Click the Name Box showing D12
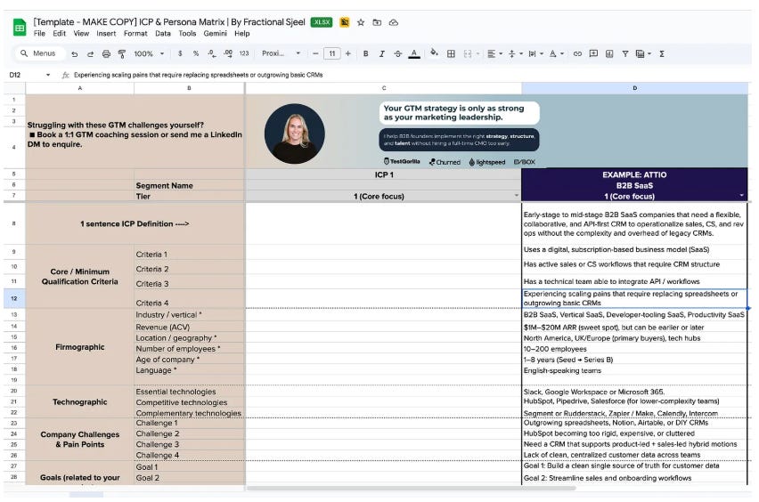Viewport: 759px width, 502px height. (x=15, y=75)
